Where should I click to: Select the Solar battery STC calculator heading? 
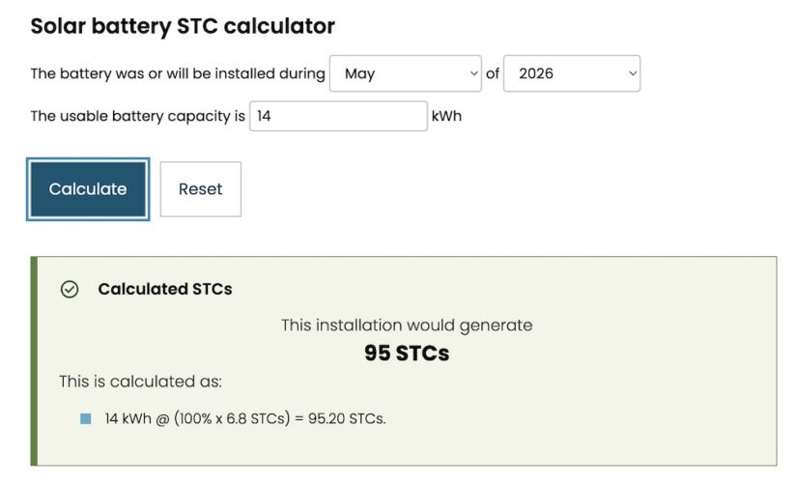tap(183, 26)
